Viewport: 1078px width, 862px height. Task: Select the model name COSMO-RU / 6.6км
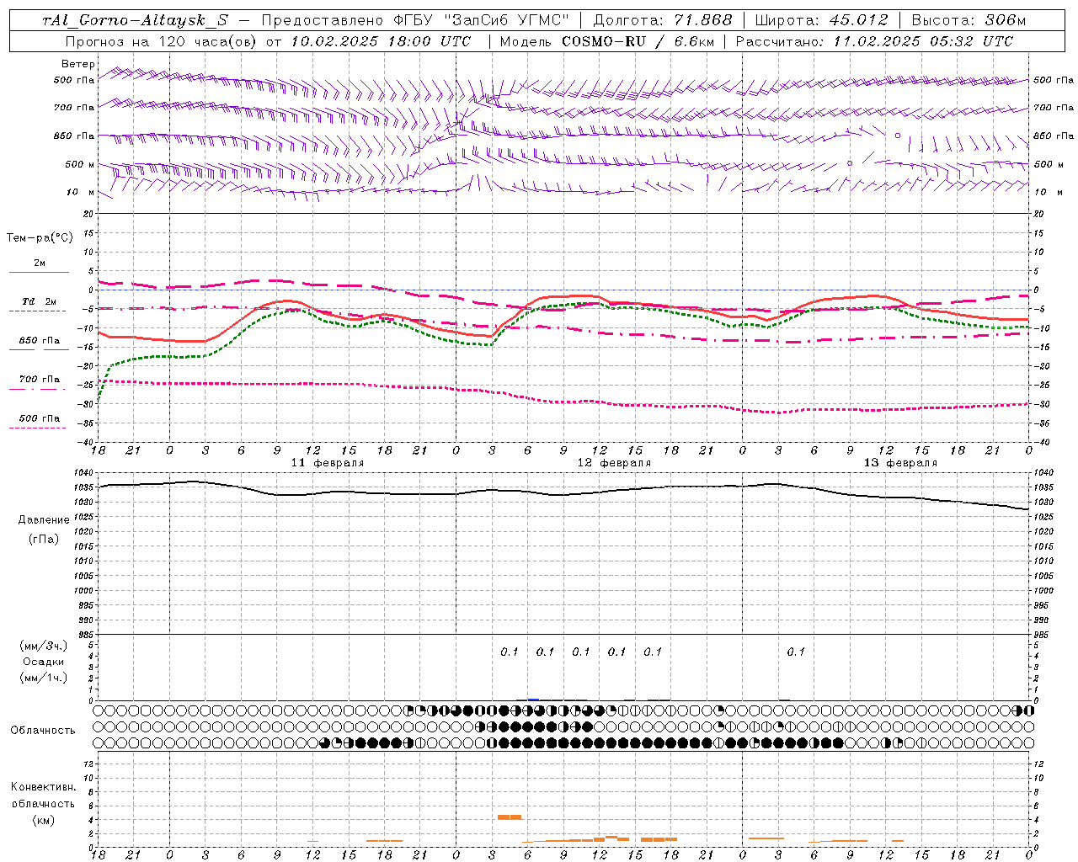638,41
